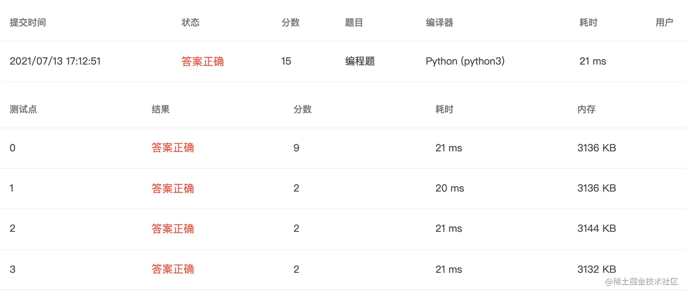Viewport: 687px width, 295px height.
Task: Click the 内存 column header
Action: pos(586,109)
